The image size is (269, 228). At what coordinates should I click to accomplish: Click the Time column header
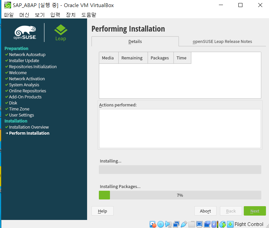pyautogui.click(x=182, y=58)
